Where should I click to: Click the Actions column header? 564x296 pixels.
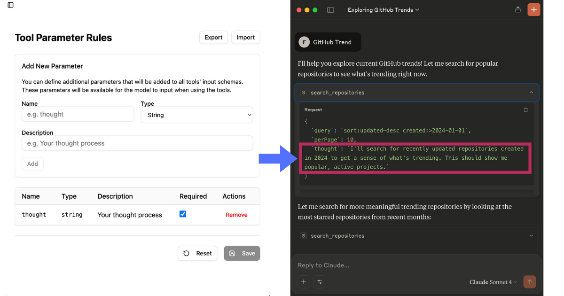(234, 196)
